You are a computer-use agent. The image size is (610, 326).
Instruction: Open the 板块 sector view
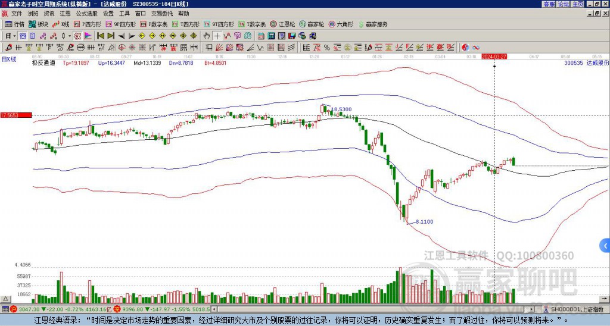pos(38,24)
